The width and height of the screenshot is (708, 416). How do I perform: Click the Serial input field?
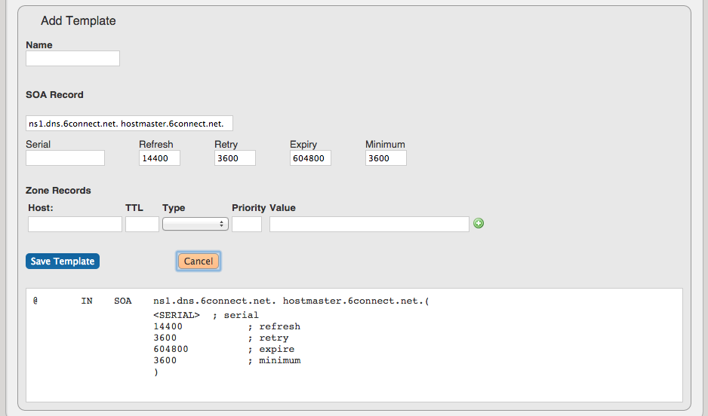coord(65,158)
